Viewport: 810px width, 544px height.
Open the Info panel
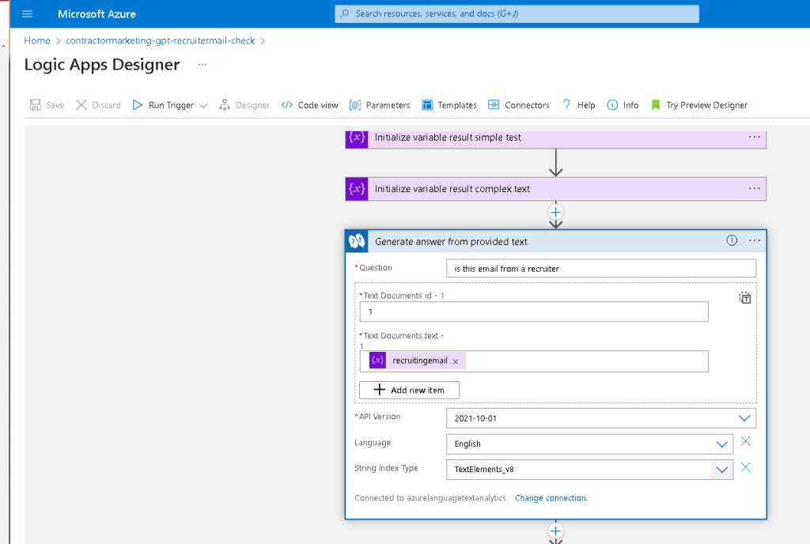(623, 105)
